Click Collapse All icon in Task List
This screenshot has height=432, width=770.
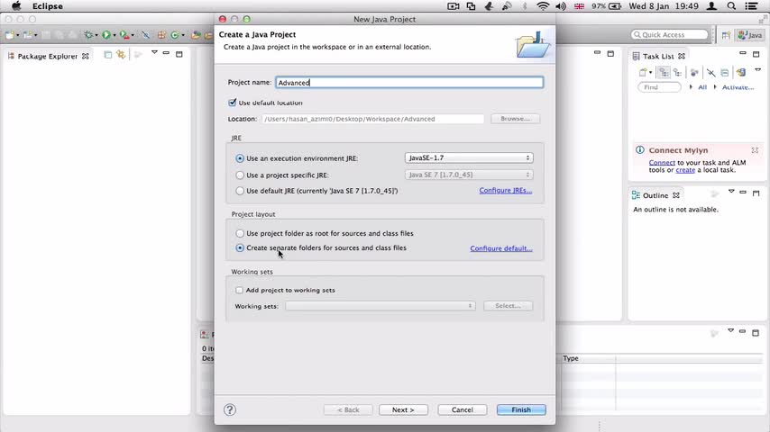click(725, 73)
